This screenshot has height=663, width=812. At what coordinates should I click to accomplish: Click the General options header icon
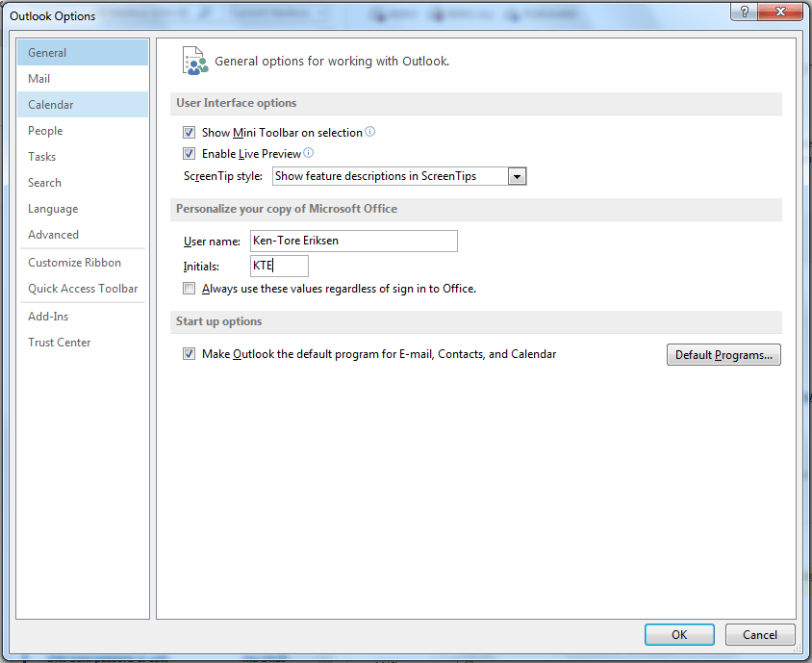click(195, 61)
